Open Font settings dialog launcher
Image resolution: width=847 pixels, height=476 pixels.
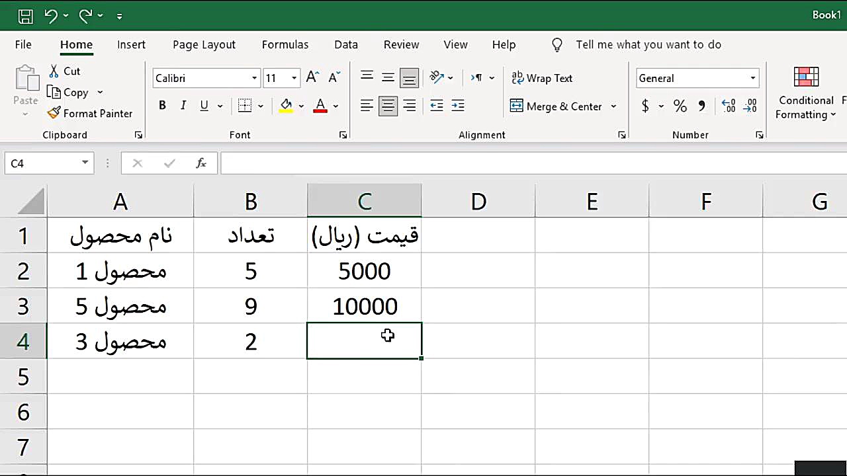click(x=343, y=135)
